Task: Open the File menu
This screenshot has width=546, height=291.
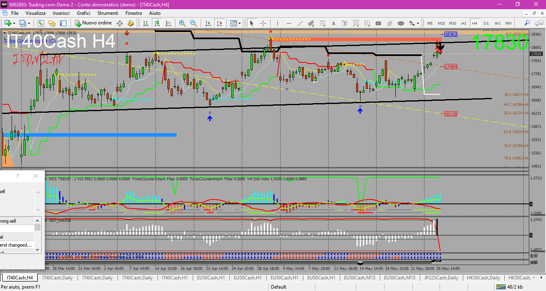Action: coord(15,13)
